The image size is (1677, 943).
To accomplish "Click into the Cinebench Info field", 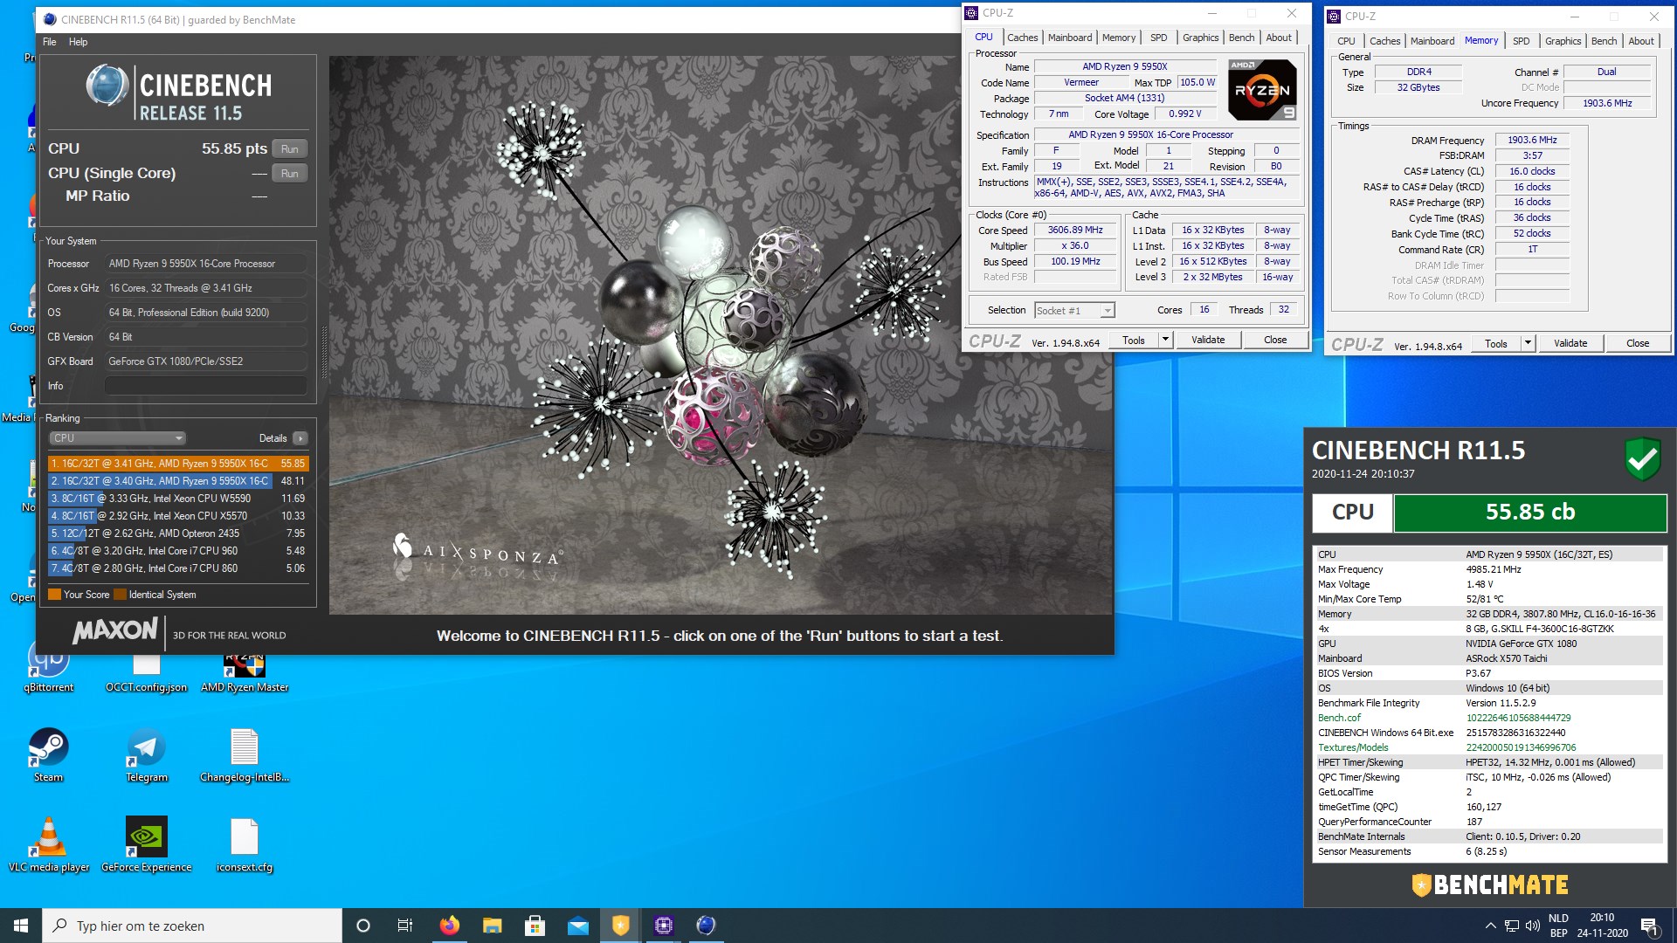I will pos(206,386).
